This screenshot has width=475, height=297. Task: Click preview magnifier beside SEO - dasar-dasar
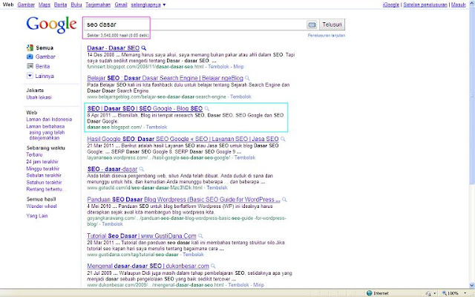[142, 169]
